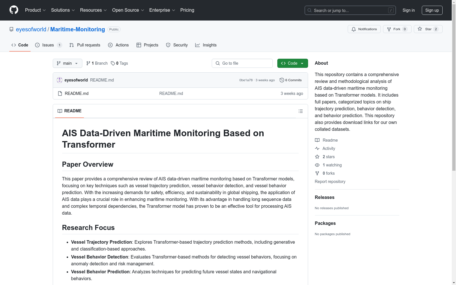Viewport: 456px width, 285px height.
Task: Select the README tab header
Action: (70, 111)
